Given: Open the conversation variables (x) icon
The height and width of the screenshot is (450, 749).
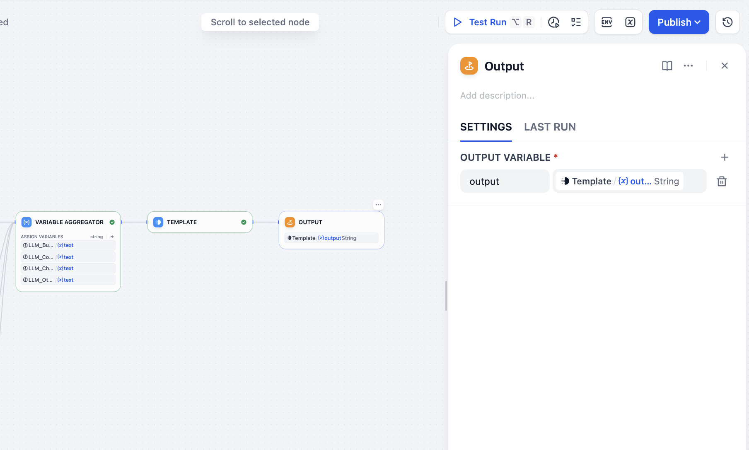Looking at the screenshot, I should click(x=630, y=22).
